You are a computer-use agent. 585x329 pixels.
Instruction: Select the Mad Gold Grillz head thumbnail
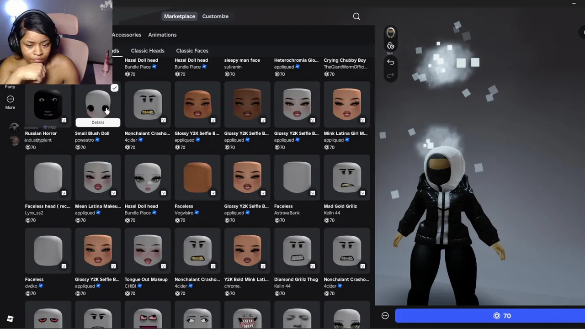[x=347, y=178]
